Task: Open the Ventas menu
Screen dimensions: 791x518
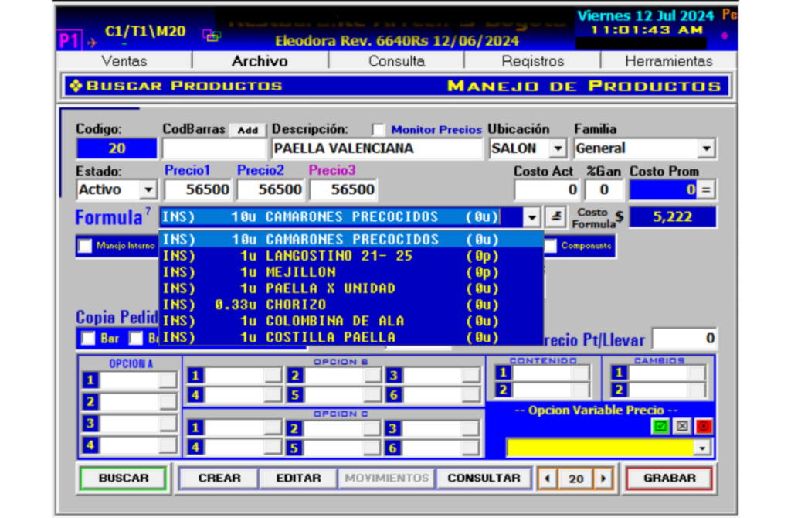Action: [124, 61]
